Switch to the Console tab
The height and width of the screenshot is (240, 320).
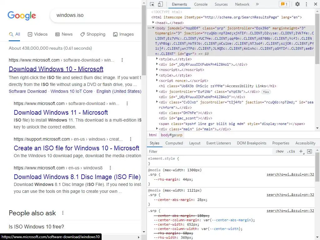tap(201, 4)
